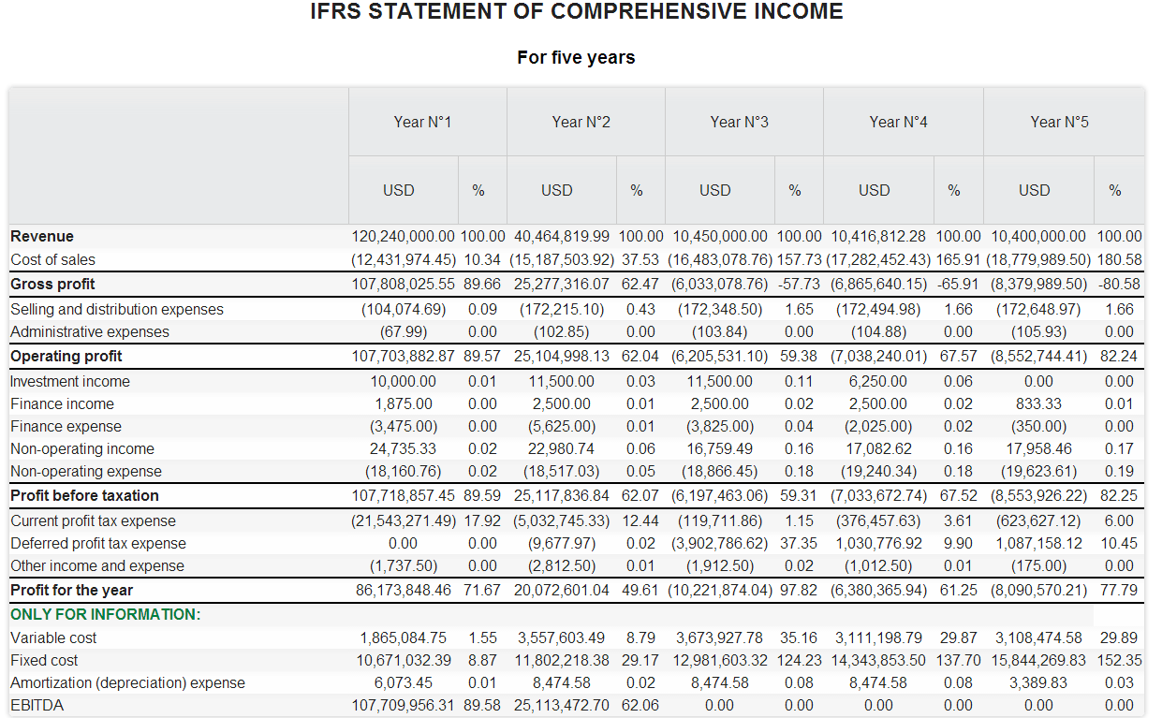Select the 'For five years' subtitle
The image size is (1162, 718).
(576, 58)
